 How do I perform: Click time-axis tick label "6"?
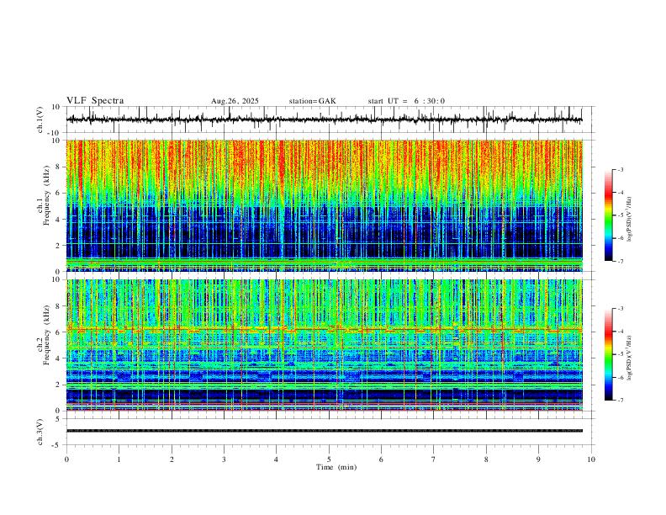pos(382,459)
